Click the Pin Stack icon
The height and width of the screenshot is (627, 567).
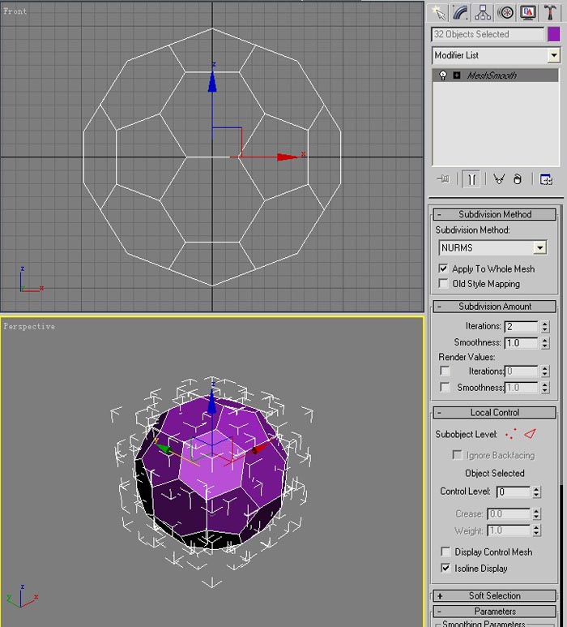tap(443, 179)
